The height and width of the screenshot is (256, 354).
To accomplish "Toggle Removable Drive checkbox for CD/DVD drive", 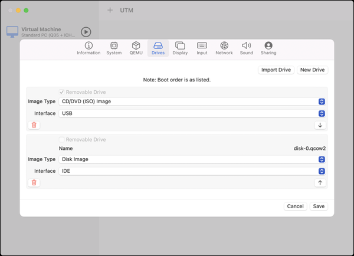I will [61, 92].
